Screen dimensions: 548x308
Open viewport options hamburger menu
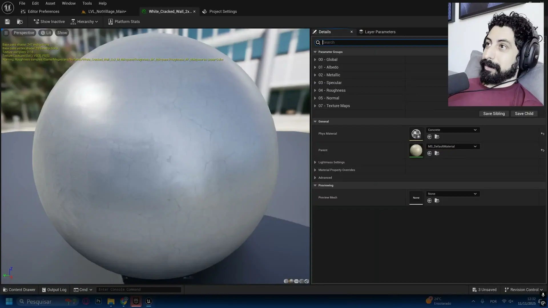[6, 33]
